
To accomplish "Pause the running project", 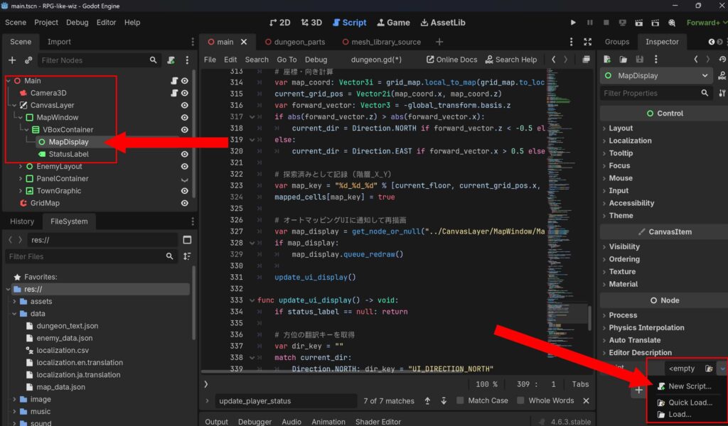I will [x=589, y=22].
